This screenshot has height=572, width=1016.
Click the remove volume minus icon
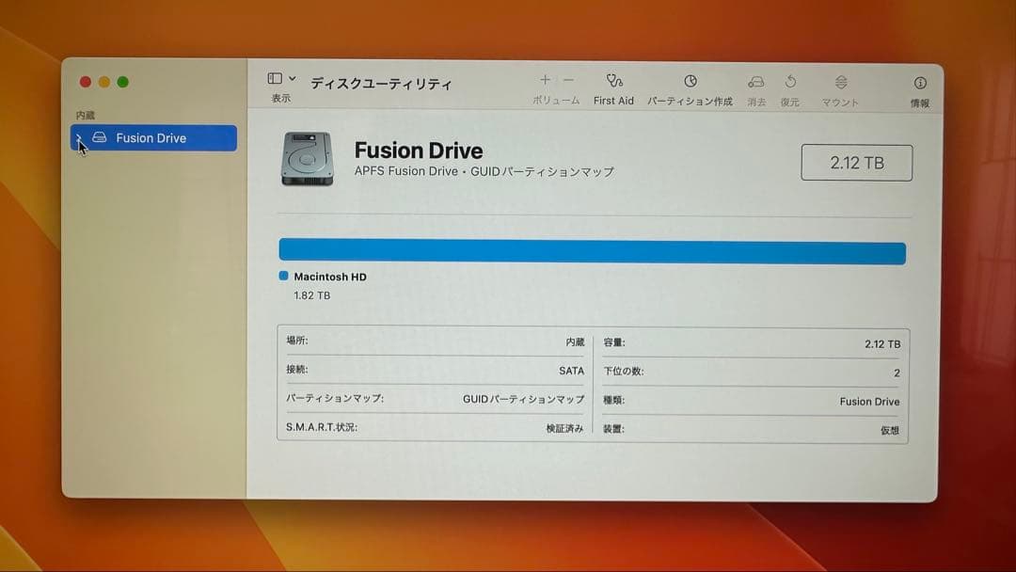(568, 80)
